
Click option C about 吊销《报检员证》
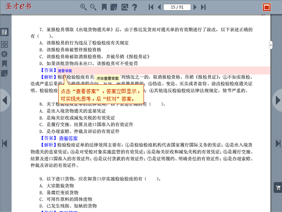click(x=95, y=57)
